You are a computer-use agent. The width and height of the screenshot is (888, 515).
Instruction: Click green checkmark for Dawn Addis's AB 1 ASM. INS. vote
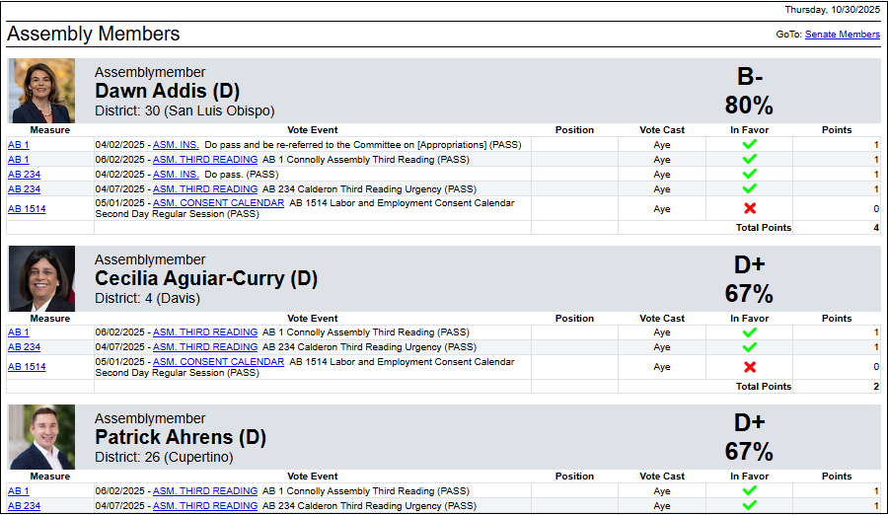750,144
